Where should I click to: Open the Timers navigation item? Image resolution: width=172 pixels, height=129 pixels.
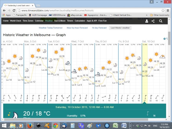pyautogui.click(x=70, y=21)
